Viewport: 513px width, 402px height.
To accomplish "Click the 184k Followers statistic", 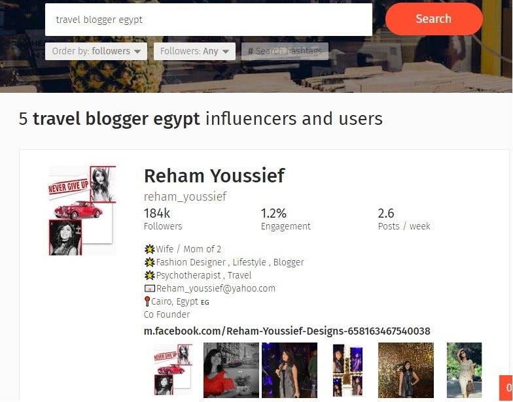I will click(x=163, y=219).
